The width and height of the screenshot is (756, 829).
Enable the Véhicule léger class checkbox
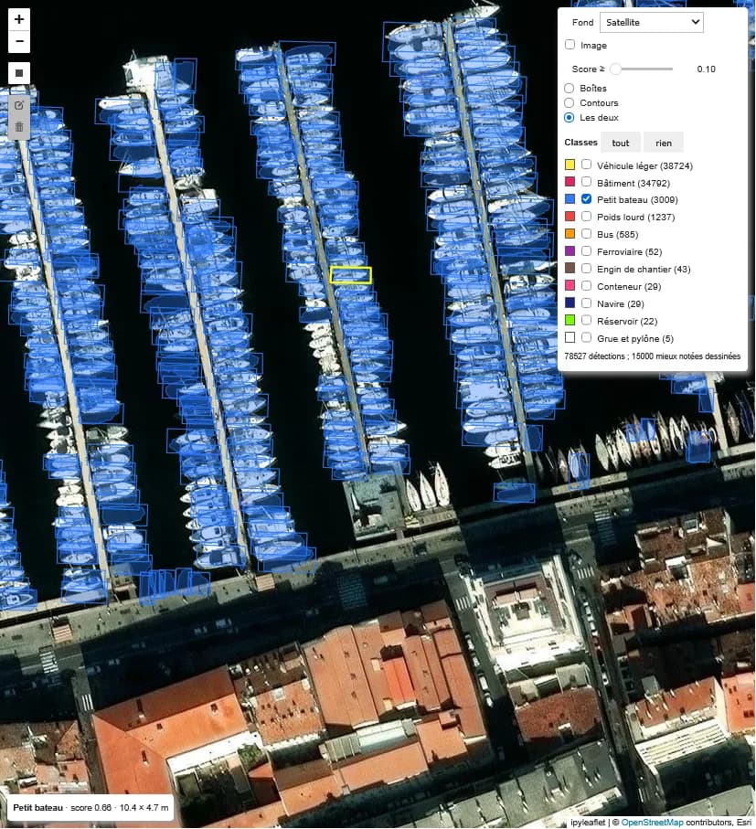pos(586,165)
